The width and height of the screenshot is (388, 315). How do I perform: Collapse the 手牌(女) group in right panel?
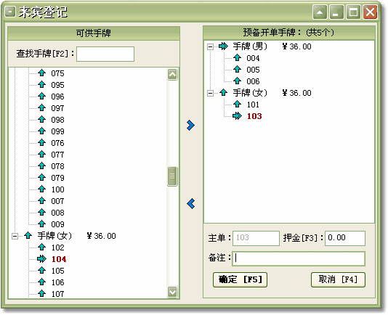tap(210, 93)
